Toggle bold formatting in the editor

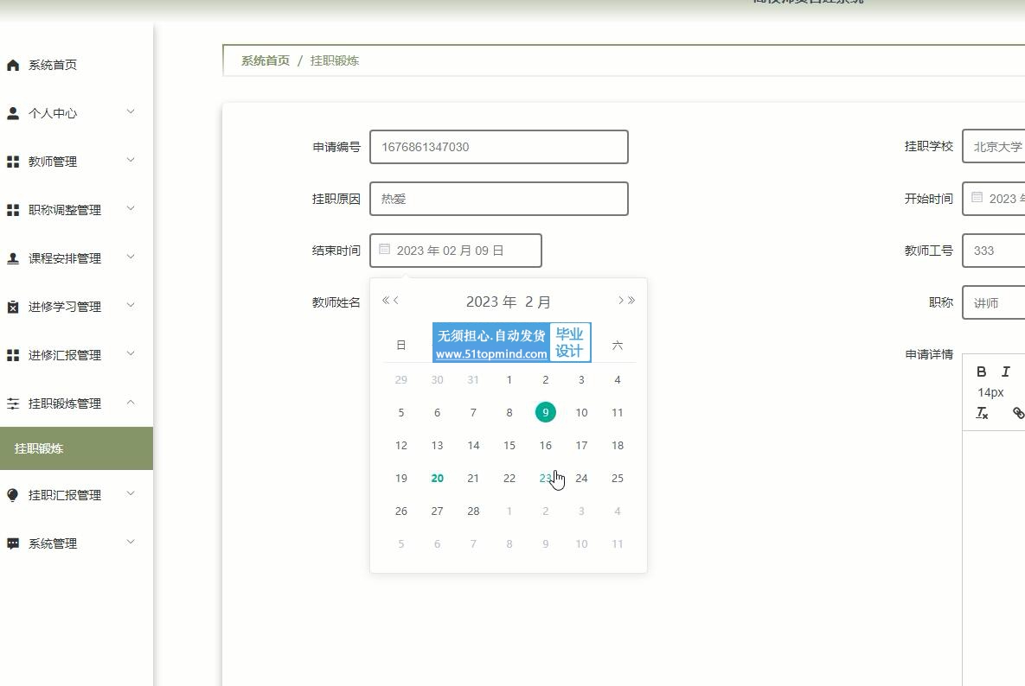pyautogui.click(x=981, y=372)
